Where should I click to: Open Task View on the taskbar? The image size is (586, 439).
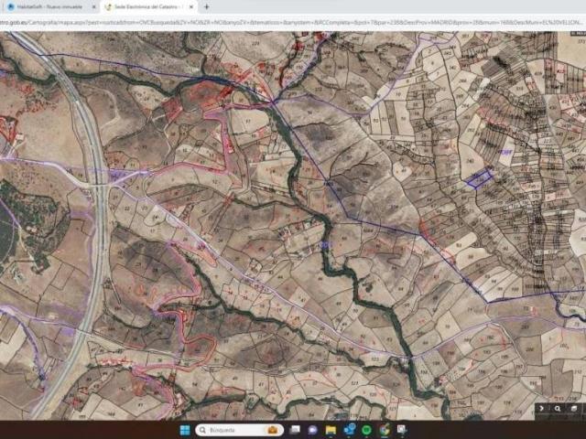(296, 430)
